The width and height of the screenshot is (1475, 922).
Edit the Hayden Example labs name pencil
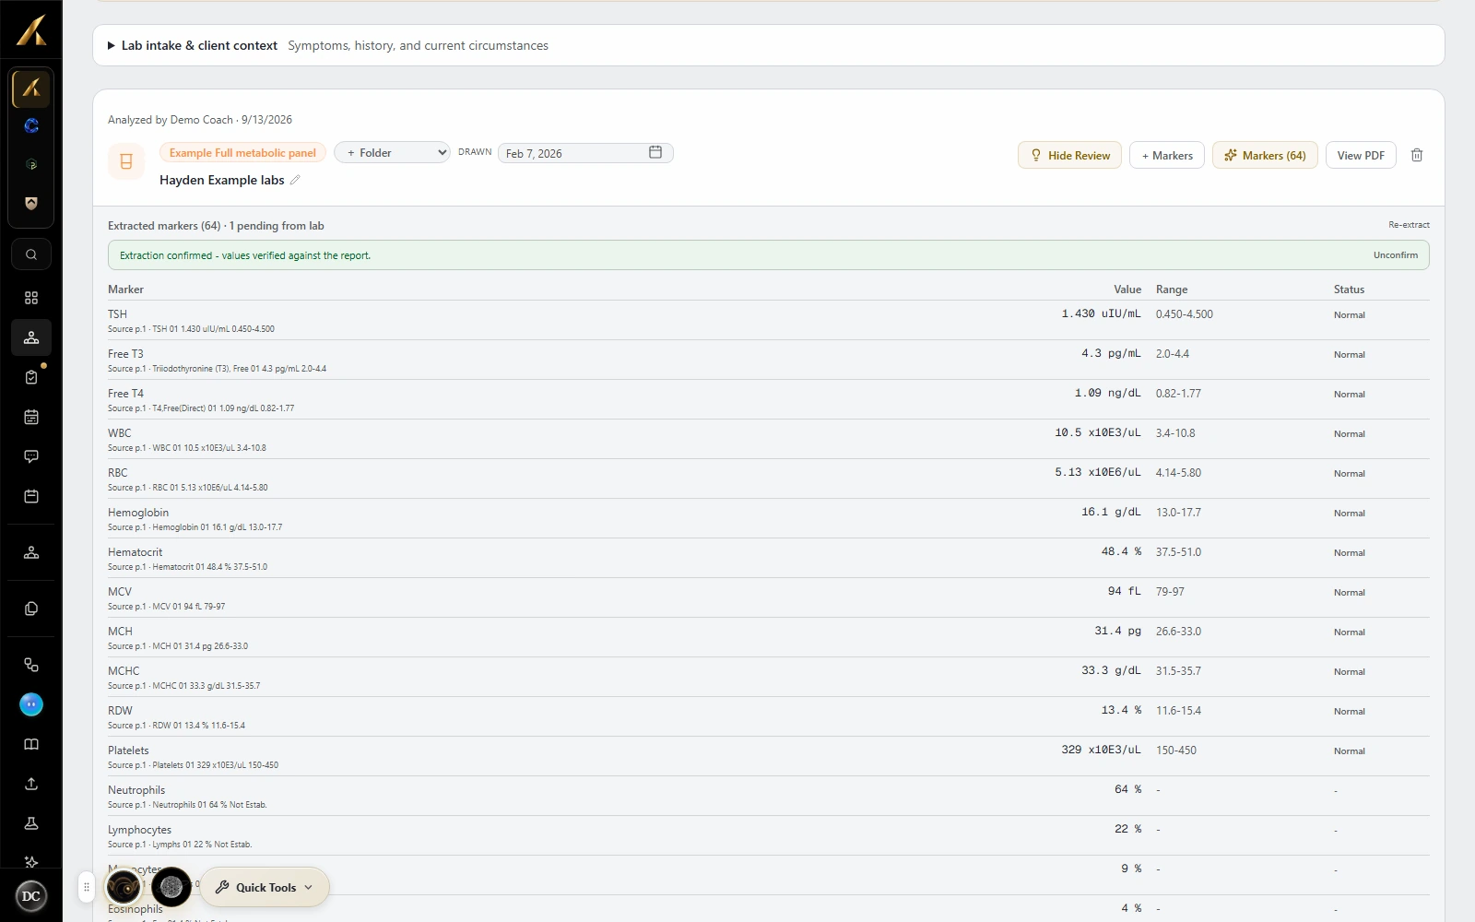(295, 180)
